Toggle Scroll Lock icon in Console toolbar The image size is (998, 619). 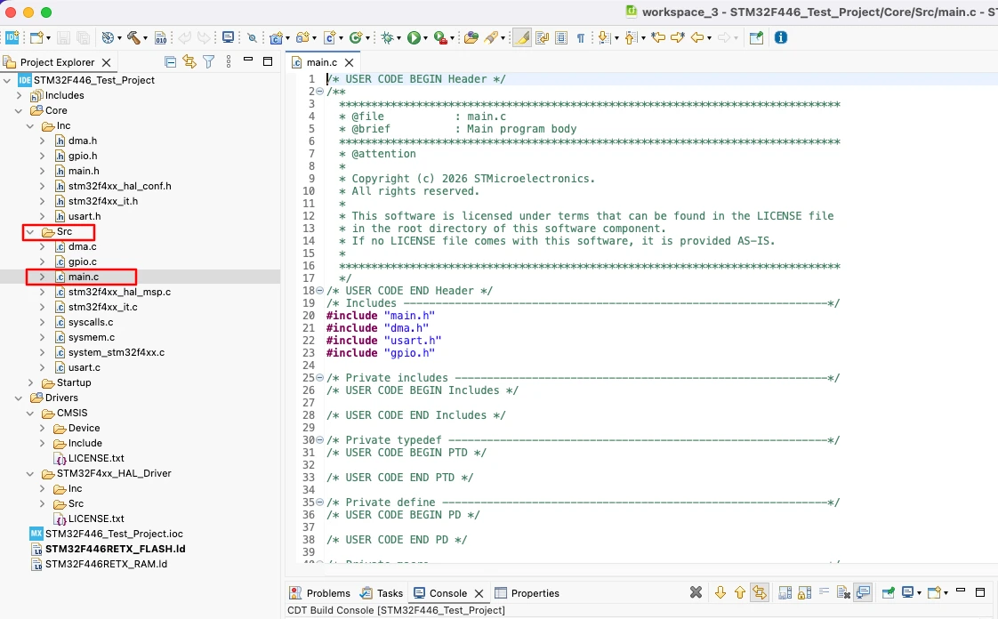[804, 592]
